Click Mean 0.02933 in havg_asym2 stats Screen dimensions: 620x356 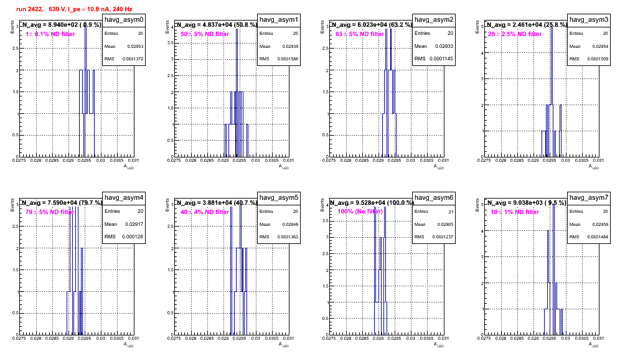click(x=434, y=46)
